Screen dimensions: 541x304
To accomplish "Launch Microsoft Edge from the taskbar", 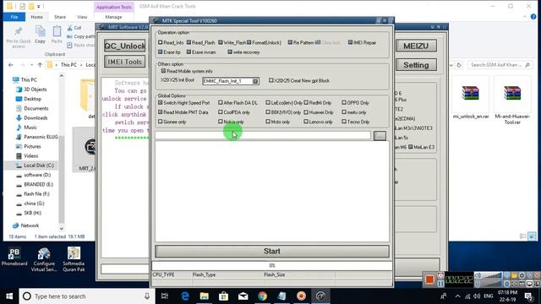I will [185, 296].
